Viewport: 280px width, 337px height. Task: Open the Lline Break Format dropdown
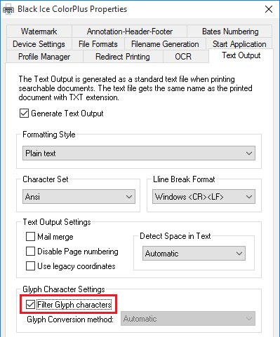[x=204, y=197]
